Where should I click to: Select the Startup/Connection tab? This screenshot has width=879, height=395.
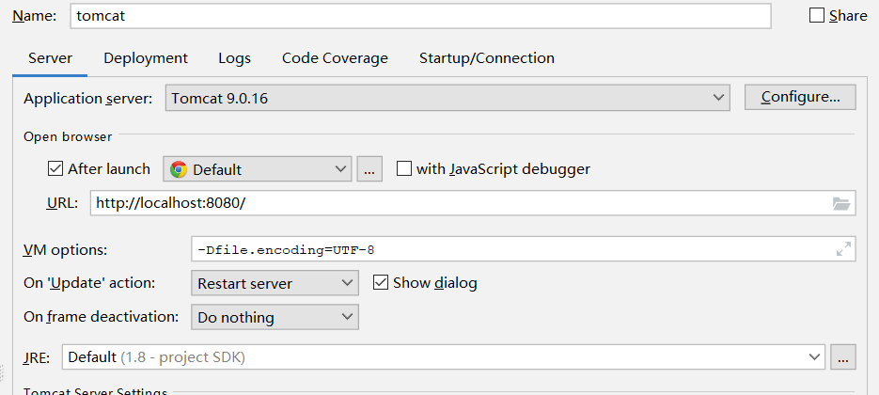coord(486,58)
